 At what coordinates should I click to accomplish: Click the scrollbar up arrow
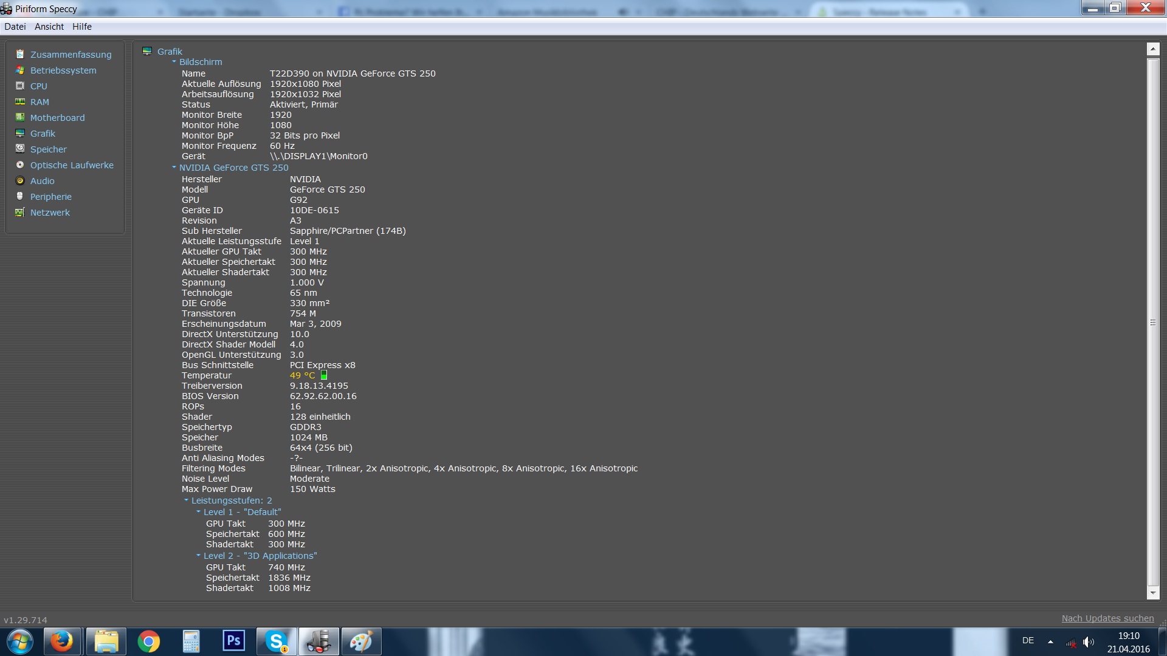click(1153, 49)
